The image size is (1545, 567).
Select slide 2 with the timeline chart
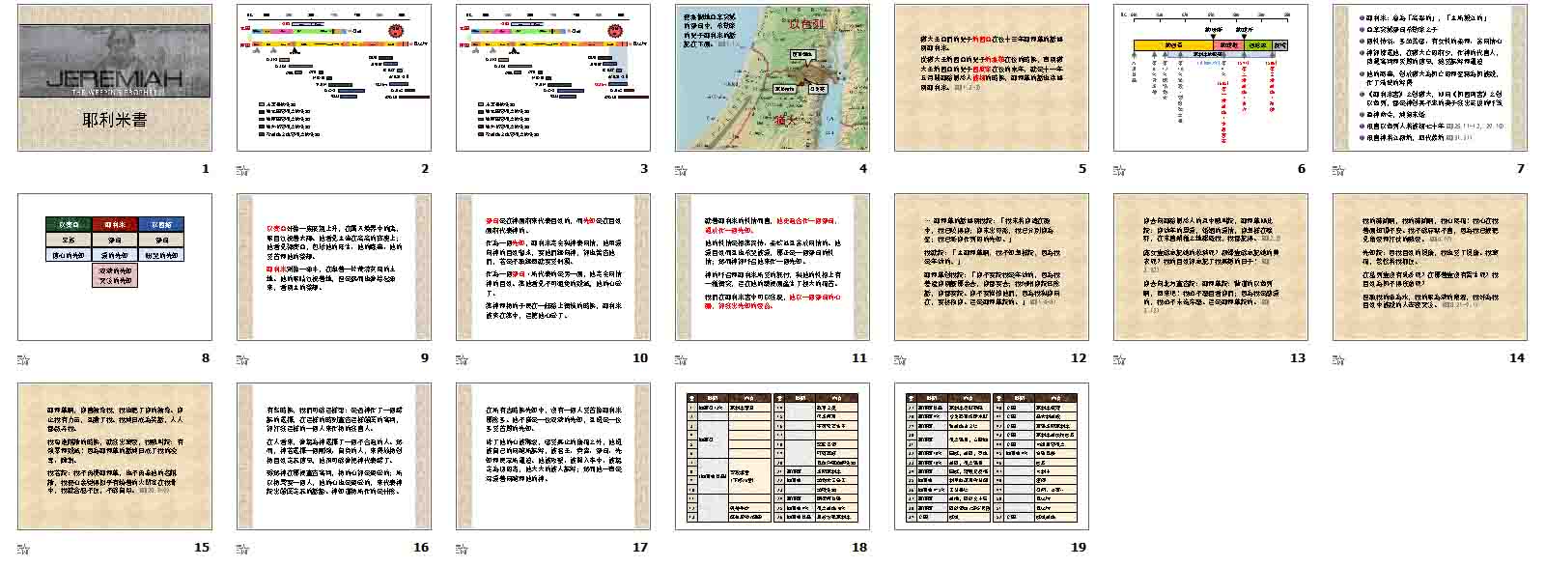(x=333, y=78)
